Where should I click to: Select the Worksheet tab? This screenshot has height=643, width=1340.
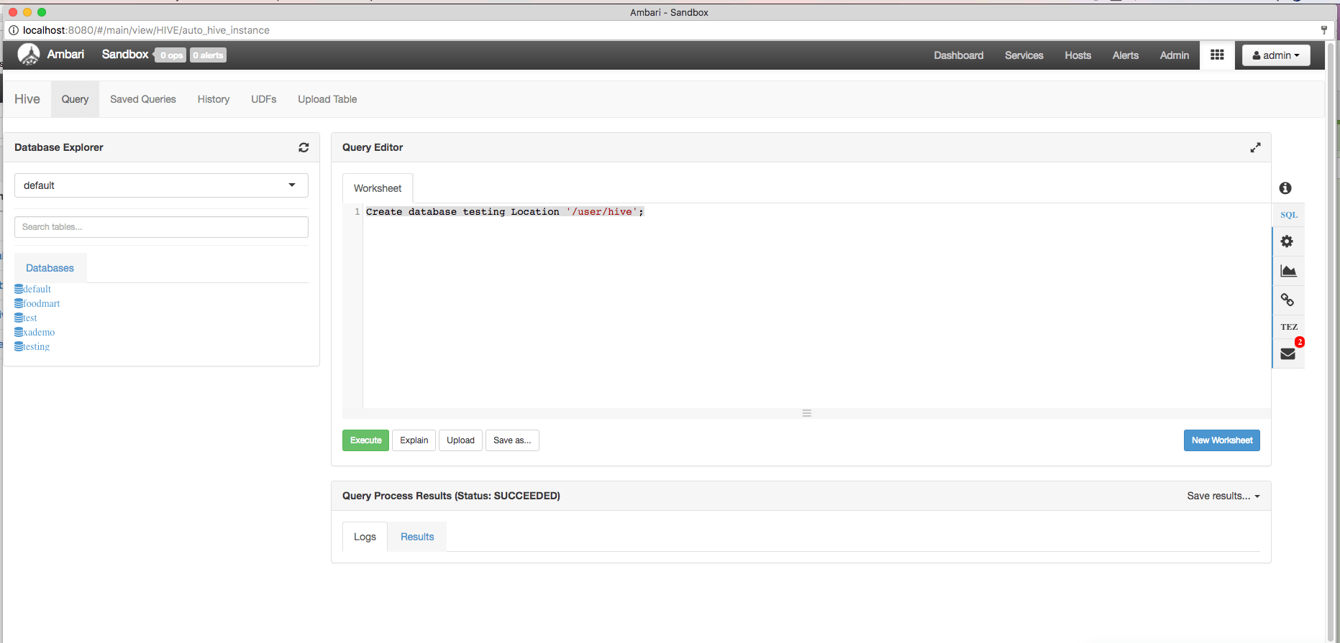(378, 188)
